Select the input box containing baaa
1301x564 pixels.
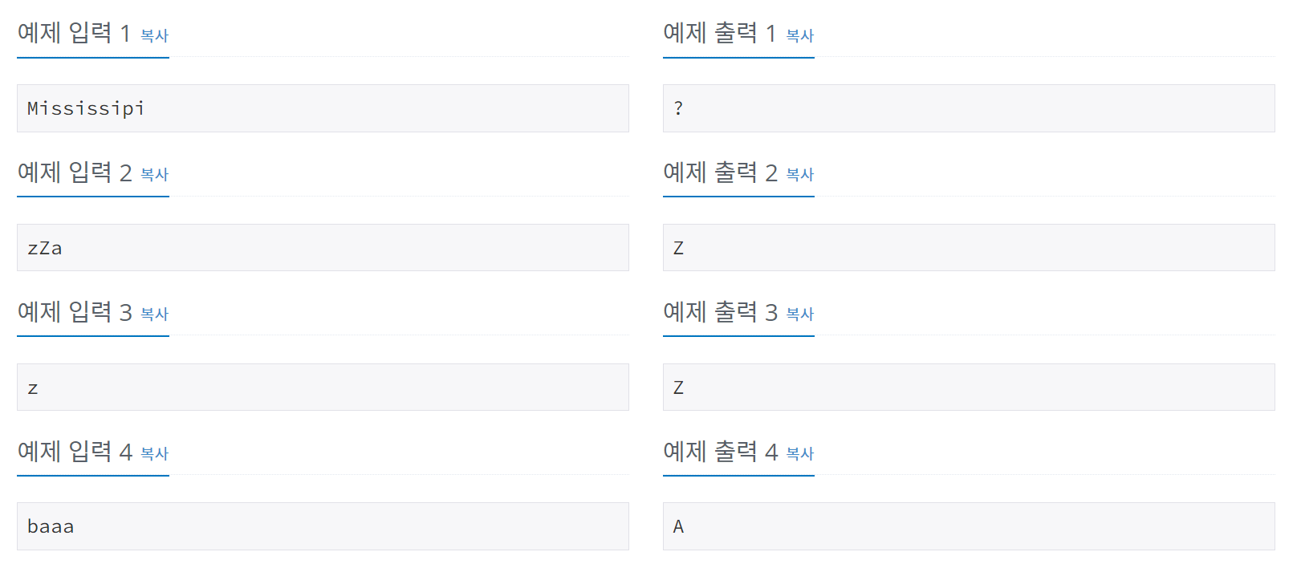[323, 526]
